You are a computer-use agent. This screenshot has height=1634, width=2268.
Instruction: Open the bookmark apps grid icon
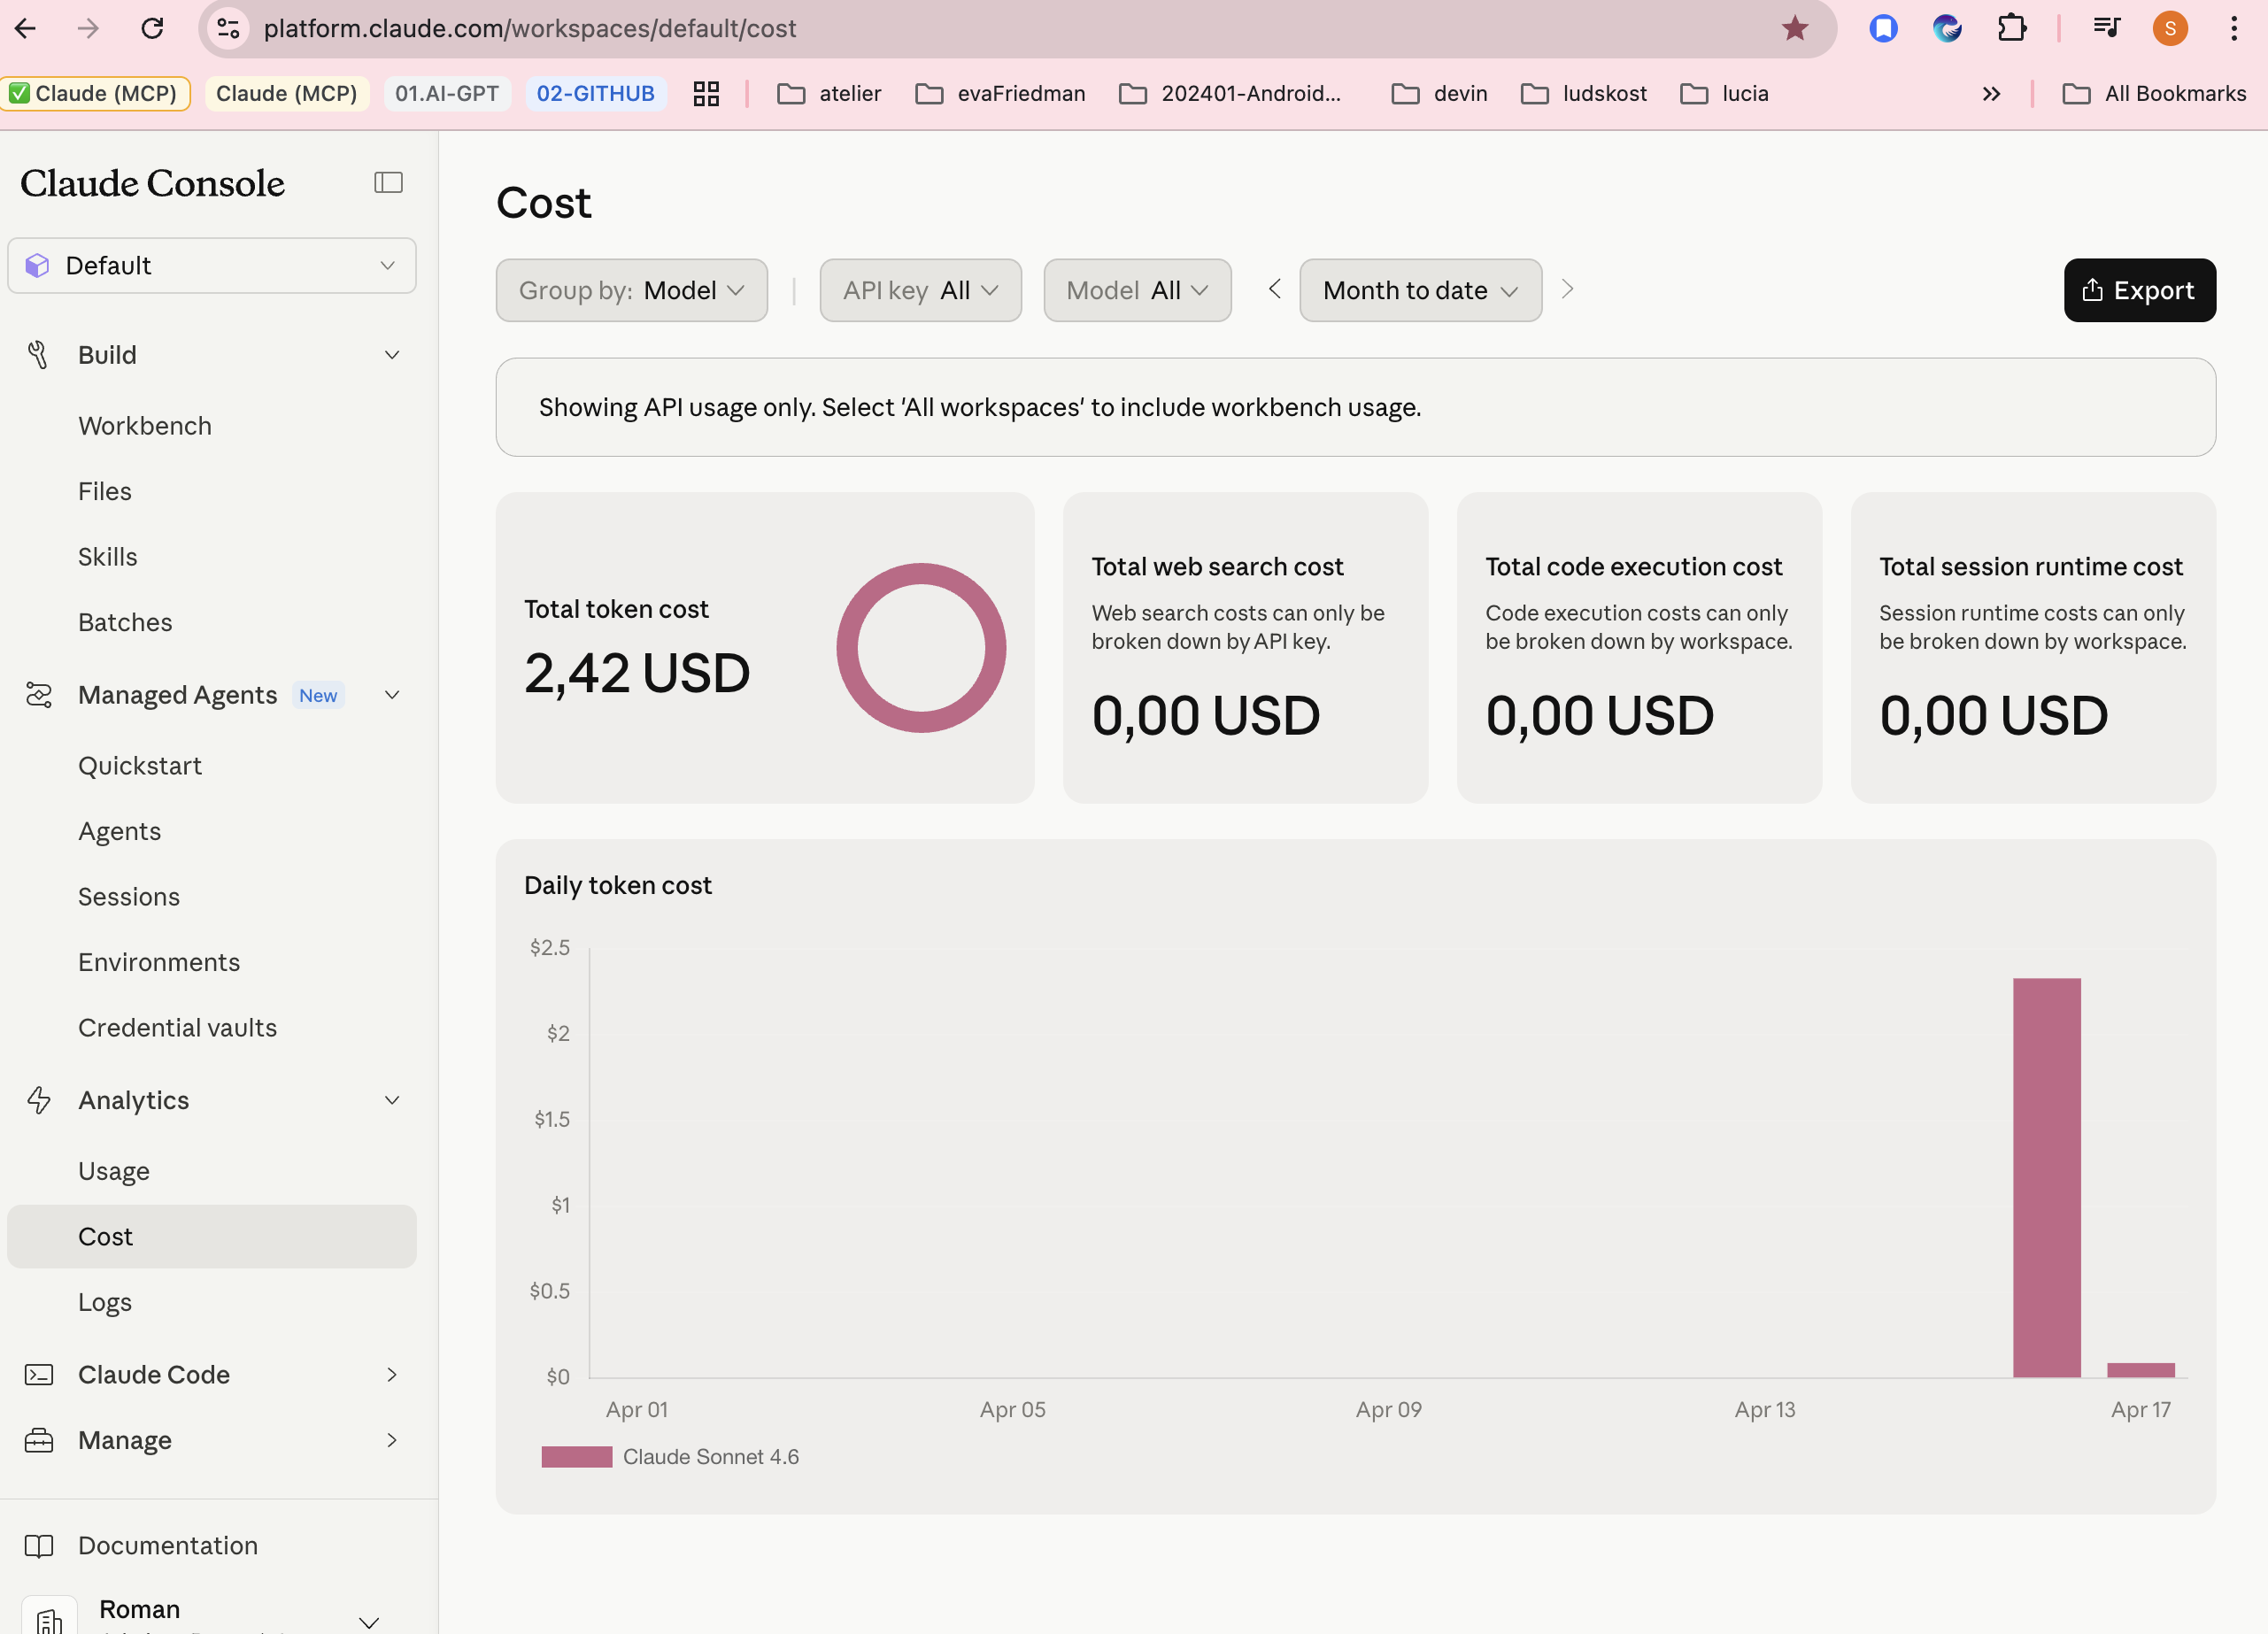(x=706, y=94)
